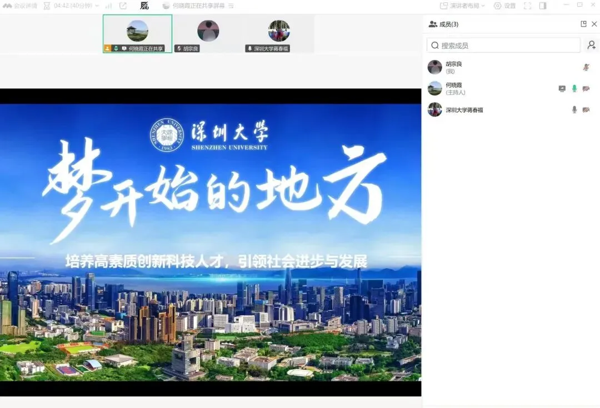Minimize the meeting window
The height and width of the screenshot is (408, 600).
tap(567, 4)
